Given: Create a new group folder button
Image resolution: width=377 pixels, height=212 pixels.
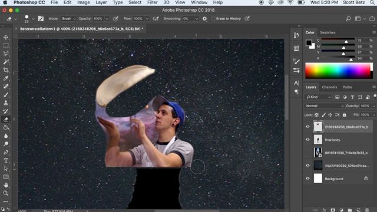Looking at the screenshot, I should click(x=350, y=210).
